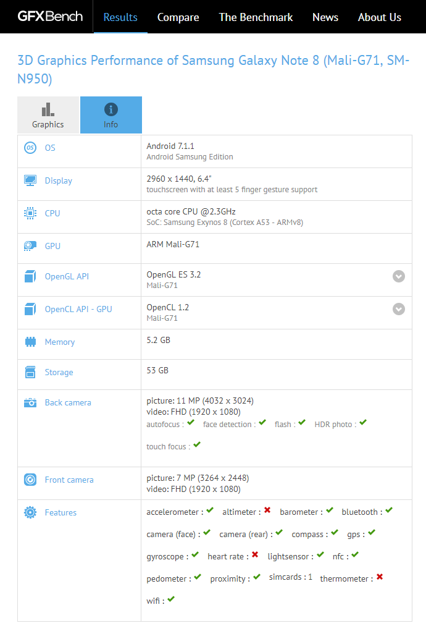The height and width of the screenshot is (623, 426).
Task: Open The Benchmark menu tab
Action: tap(256, 17)
